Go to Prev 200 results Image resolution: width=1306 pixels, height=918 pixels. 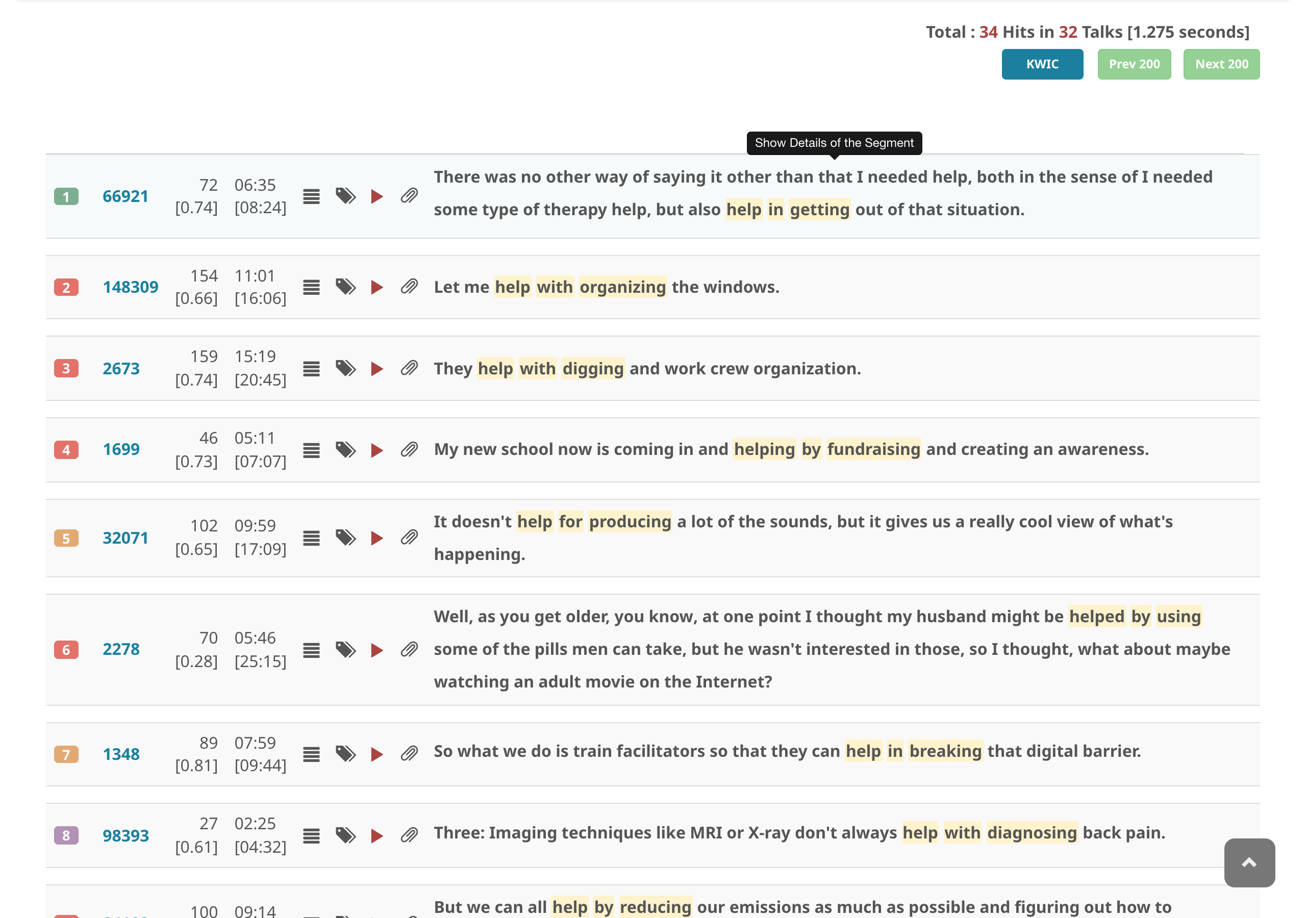click(1134, 64)
